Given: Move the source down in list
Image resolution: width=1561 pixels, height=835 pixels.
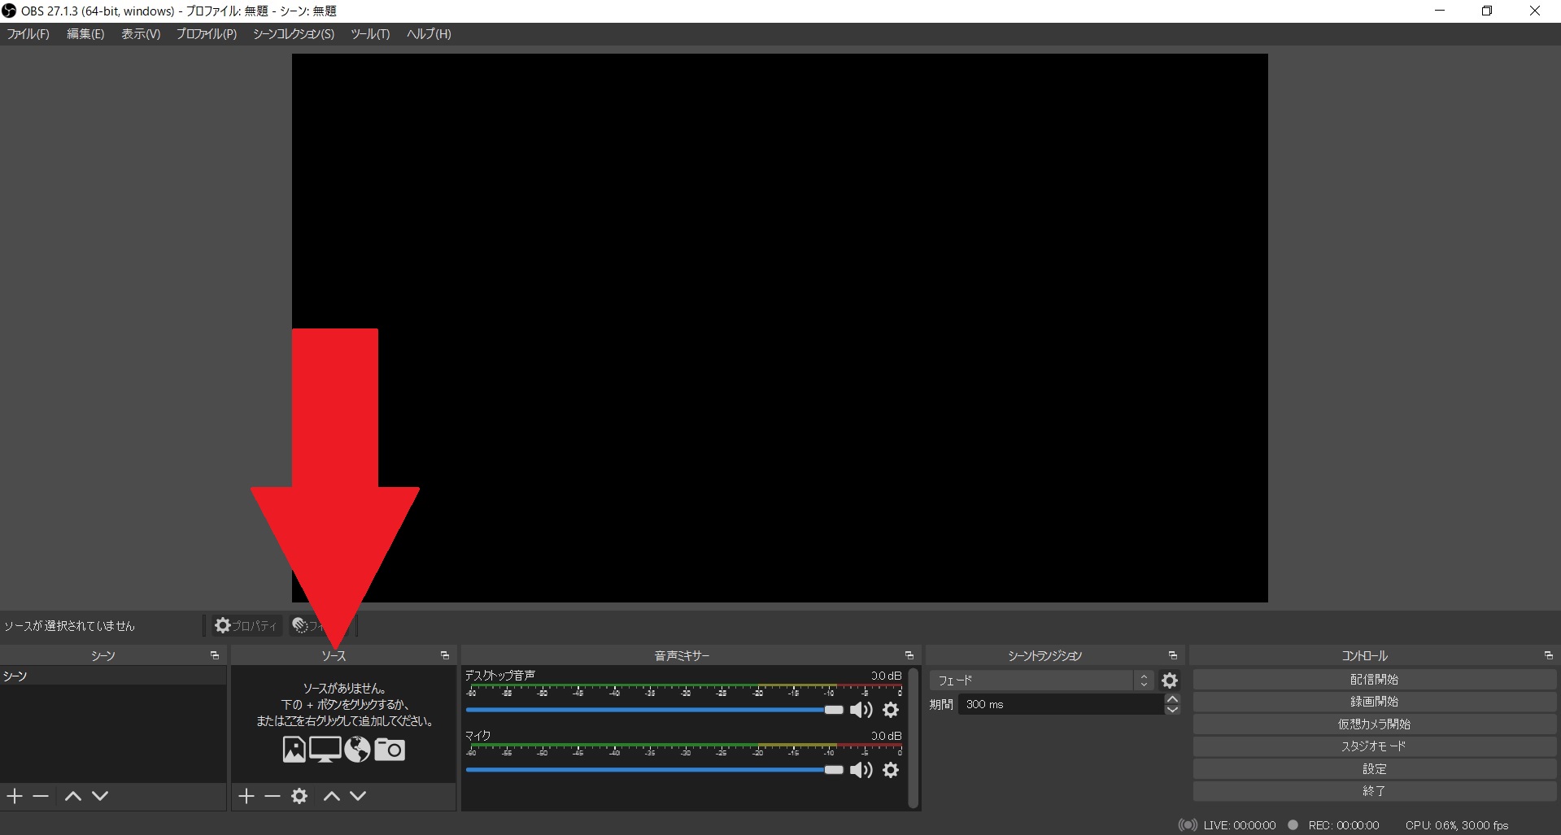Looking at the screenshot, I should (x=358, y=796).
